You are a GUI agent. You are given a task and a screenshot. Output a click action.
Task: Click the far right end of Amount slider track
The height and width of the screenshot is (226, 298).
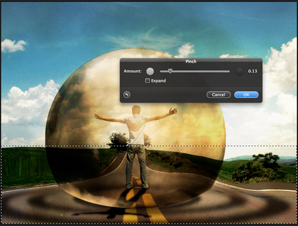[x=229, y=72]
